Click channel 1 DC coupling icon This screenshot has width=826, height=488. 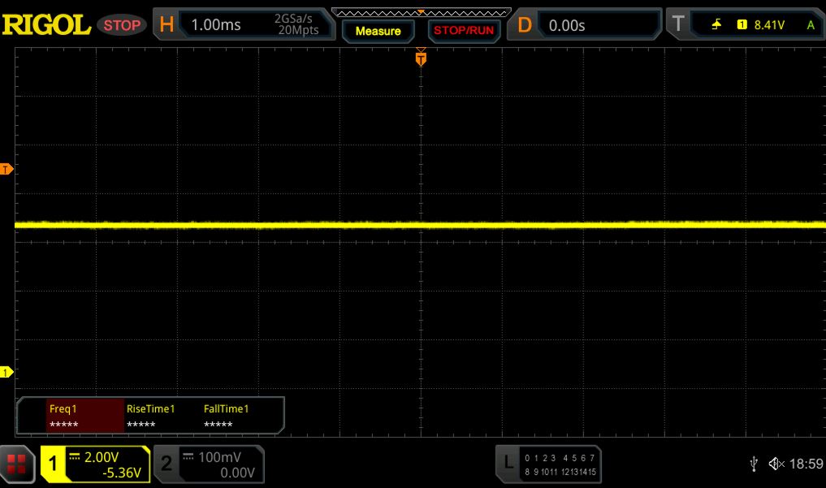coord(74,456)
